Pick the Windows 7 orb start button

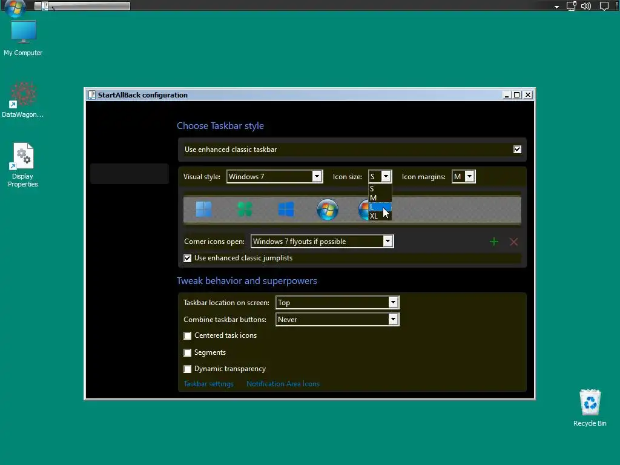(x=328, y=209)
